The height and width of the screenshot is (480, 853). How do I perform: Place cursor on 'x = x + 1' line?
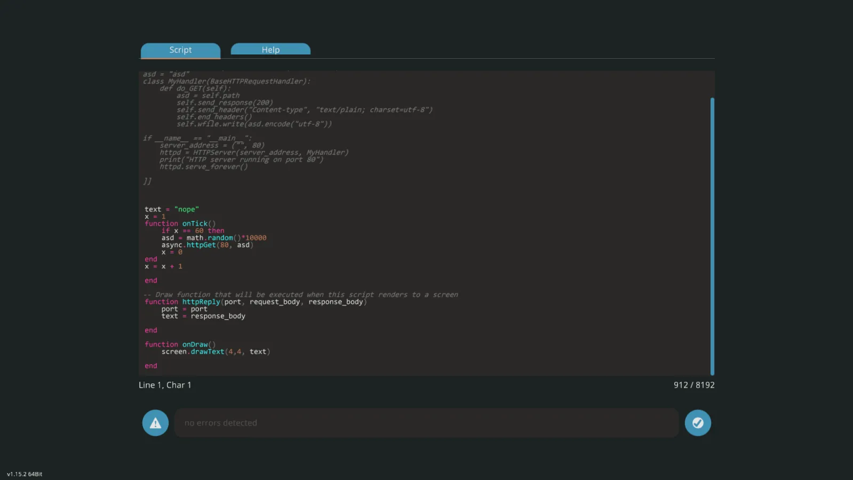point(163,266)
